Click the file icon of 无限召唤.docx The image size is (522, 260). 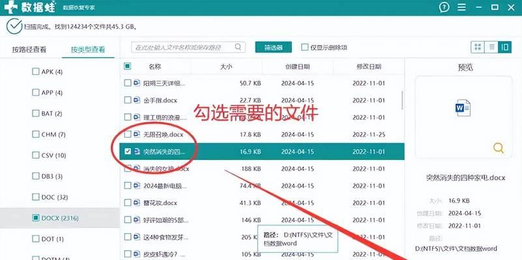pos(137,134)
